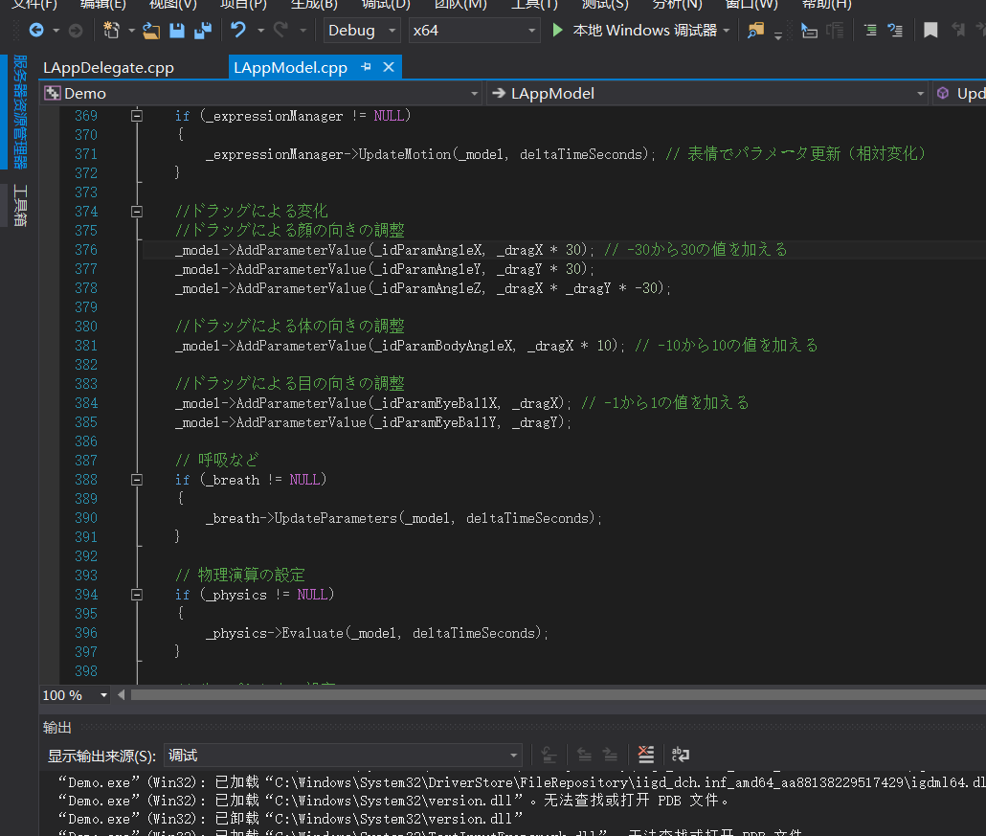Click the Save All icon

202,31
